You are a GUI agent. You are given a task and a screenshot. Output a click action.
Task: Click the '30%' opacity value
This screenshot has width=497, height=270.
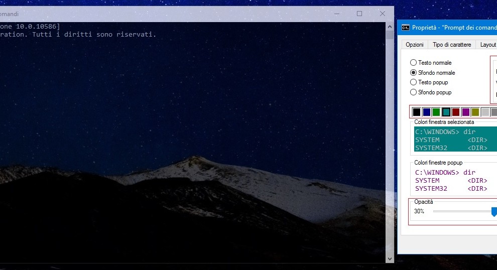coord(419,211)
